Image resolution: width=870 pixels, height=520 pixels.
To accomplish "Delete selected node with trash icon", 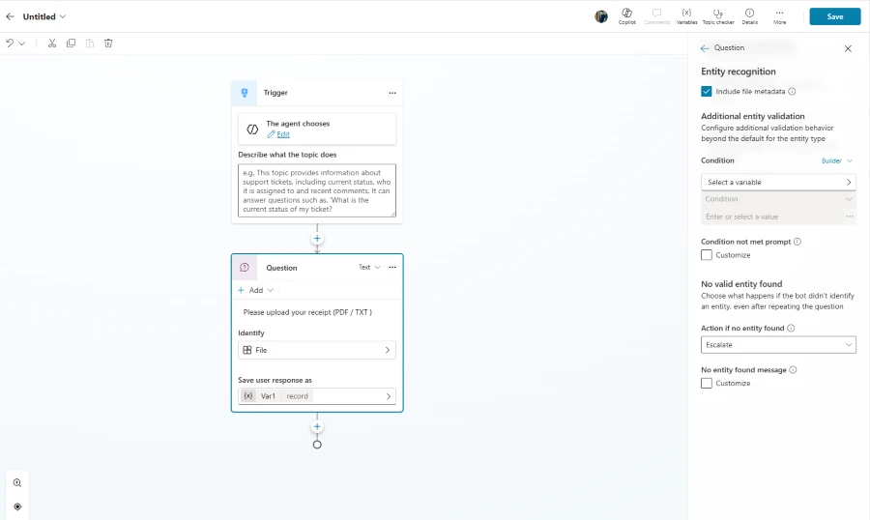I will (108, 43).
